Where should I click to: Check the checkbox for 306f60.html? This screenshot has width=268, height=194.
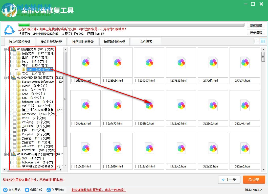tap(137, 124)
